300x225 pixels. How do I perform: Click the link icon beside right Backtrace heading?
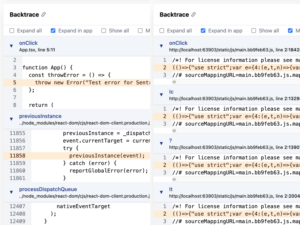click(193, 15)
